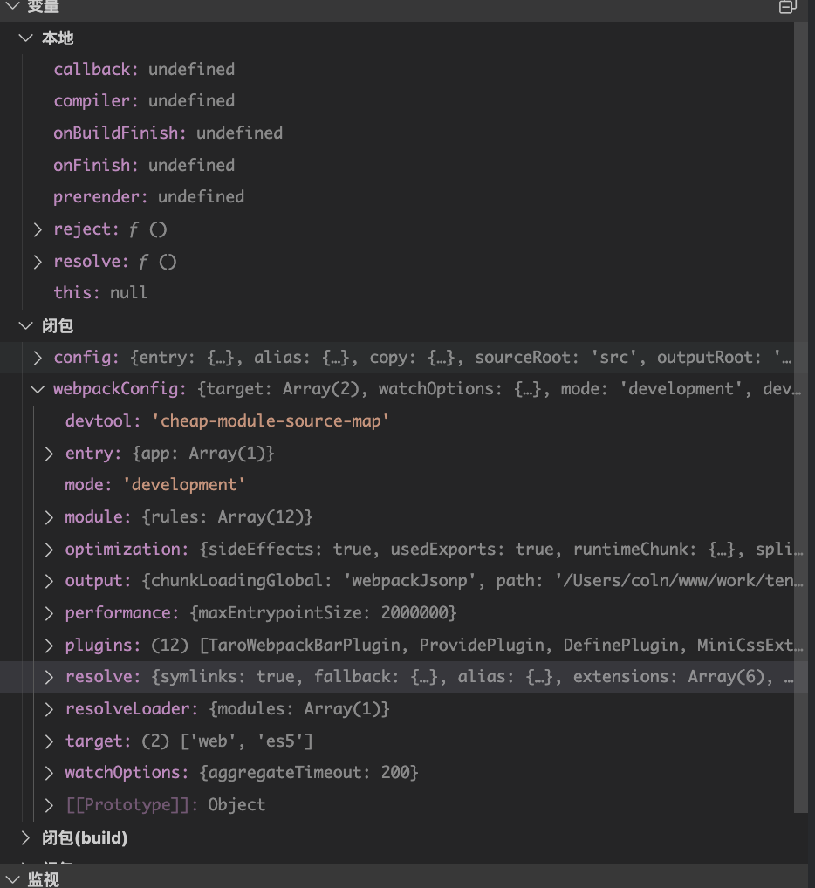
Task: Expand resolve {symlinks: true...} node
Action: pyautogui.click(x=49, y=677)
